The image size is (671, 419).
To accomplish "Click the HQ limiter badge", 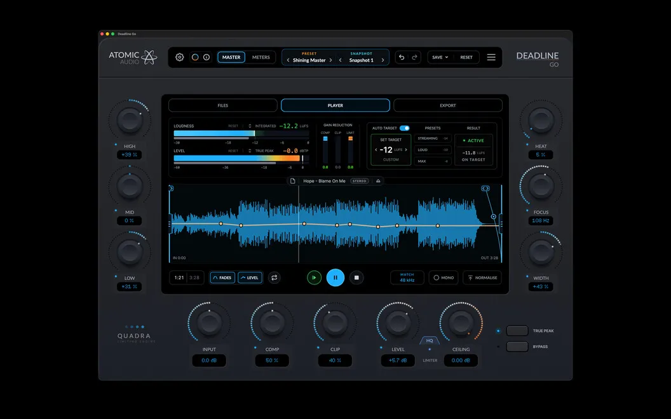I will (x=430, y=341).
